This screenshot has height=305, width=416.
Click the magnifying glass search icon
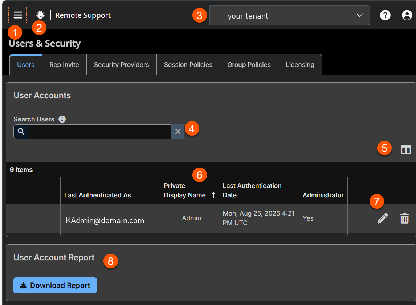pyautogui.click(x=21, y=131)
